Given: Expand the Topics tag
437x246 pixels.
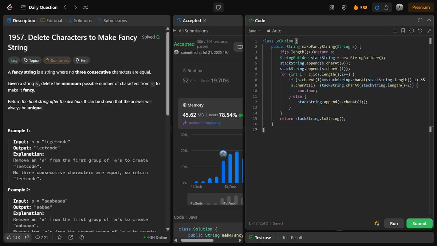Looking at the screenshot, I should (31, 60).
